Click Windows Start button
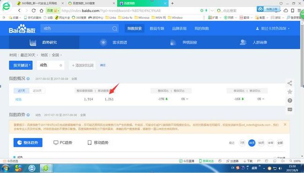The width and height of the screenshot is (304, 173). click(x=6, y=168)
